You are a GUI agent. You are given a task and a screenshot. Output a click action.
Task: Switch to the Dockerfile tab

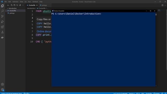coord(32,5)
